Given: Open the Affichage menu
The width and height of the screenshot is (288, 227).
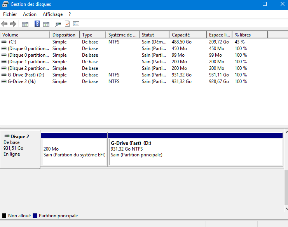Looking at the screenshot, I should 52,14.
